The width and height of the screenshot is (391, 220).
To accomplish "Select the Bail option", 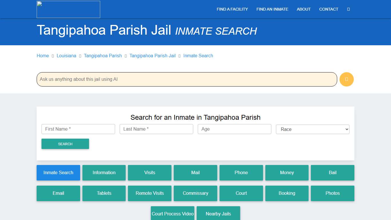I will [332, 172].
